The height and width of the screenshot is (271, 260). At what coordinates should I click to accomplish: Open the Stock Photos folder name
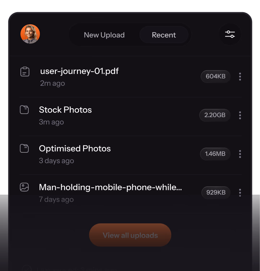pyautogui.click(x=65, y=110)
